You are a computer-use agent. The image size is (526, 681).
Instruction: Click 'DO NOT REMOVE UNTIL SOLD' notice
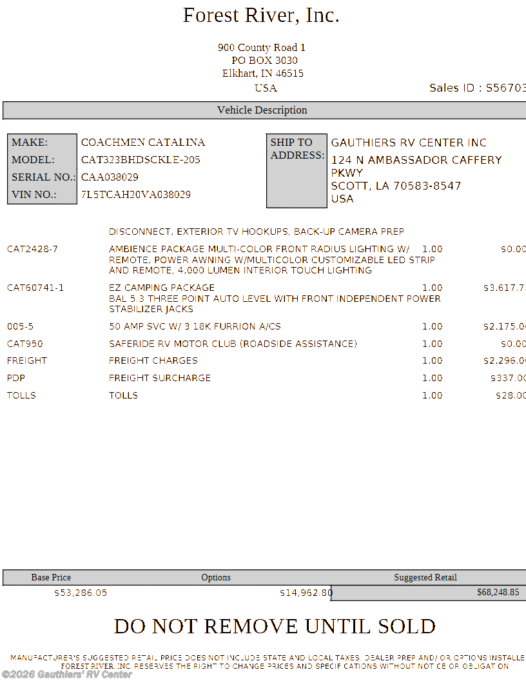[x=275, y=626]
